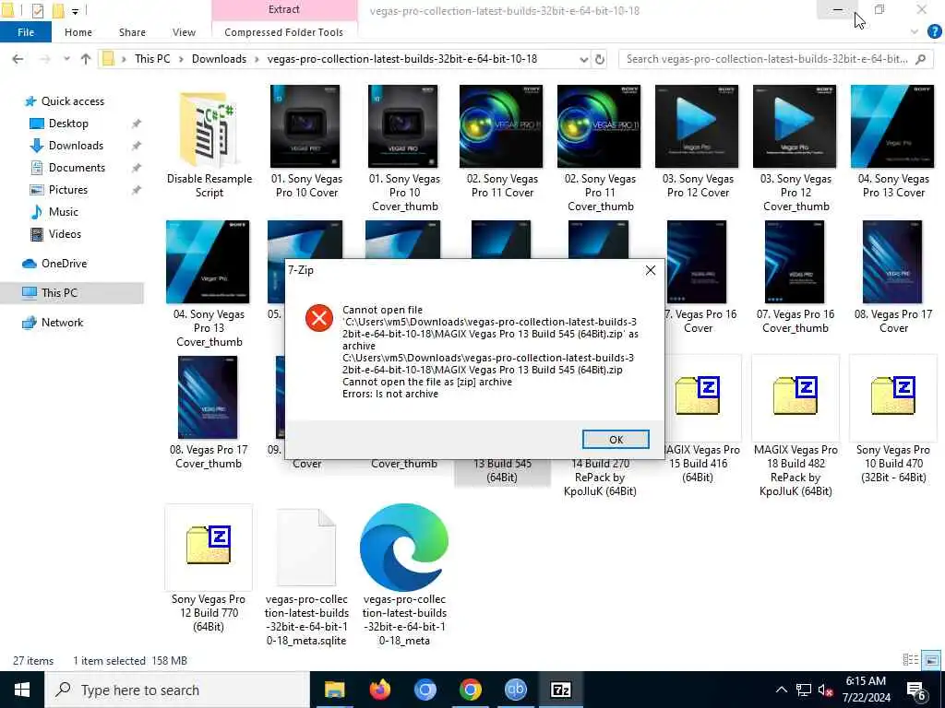Viewport: 945px width, 708px height.
Task: Open the network tray icon
Action: click(x=804, y=690)
